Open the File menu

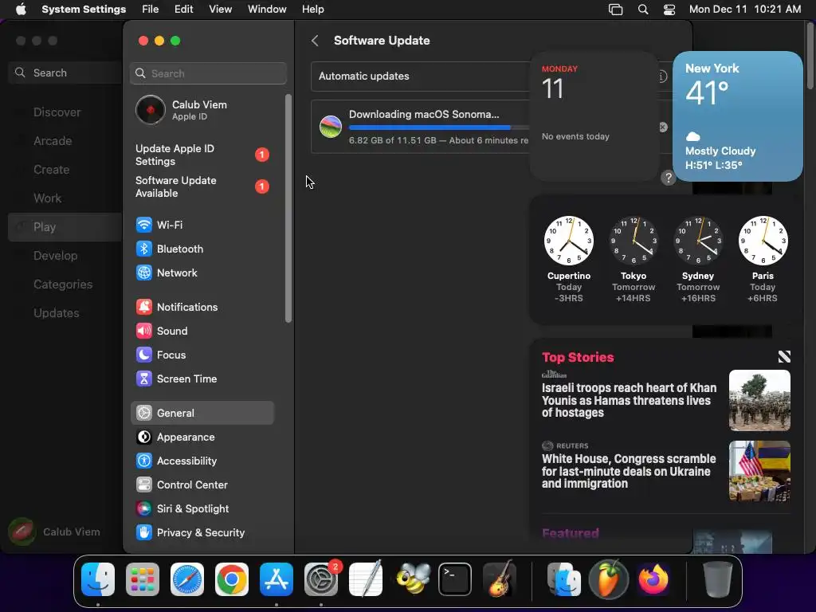pos(151,10)
